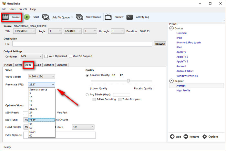This screenshot has width=226, height=151.
Task: Click the Add preset plus icon
Action: point(172,136)
